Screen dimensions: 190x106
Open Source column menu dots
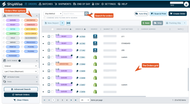[101, 29]
